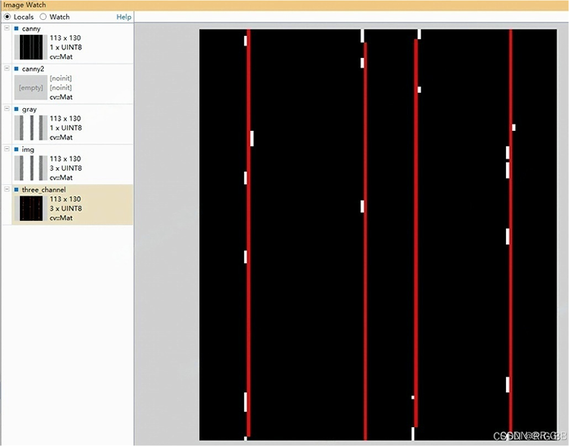Click "113 x 130" size under three_channel
The width and height of the screenshot is (569, 446).
point(65,199)
